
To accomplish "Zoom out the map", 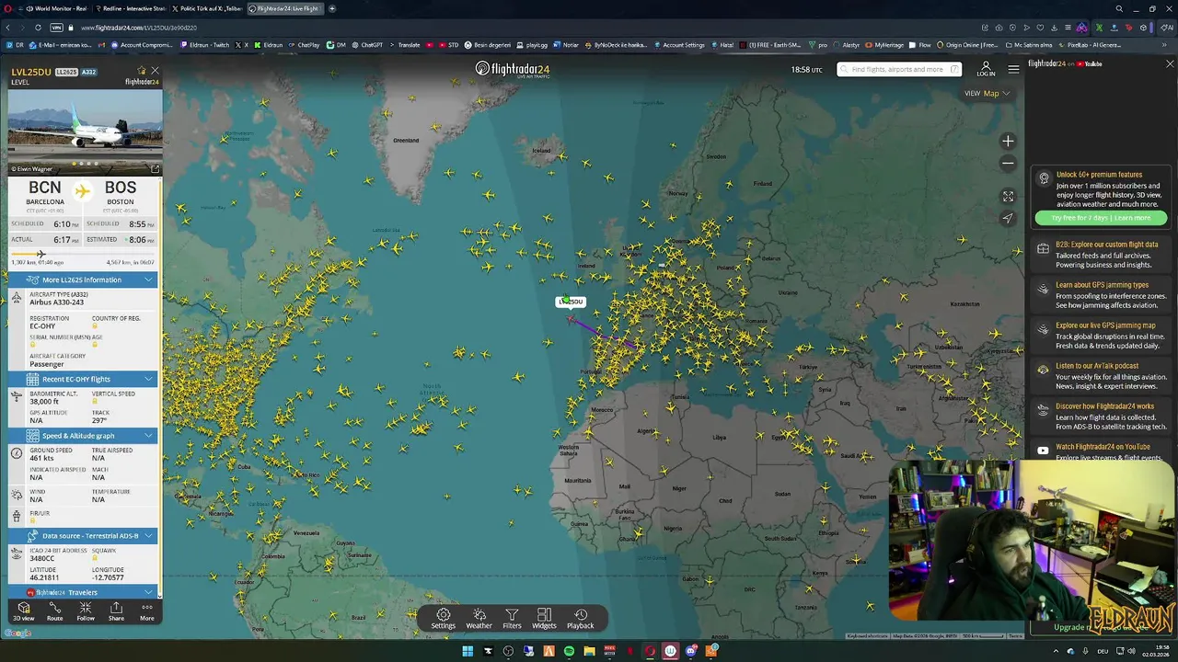I will 1008,164.
